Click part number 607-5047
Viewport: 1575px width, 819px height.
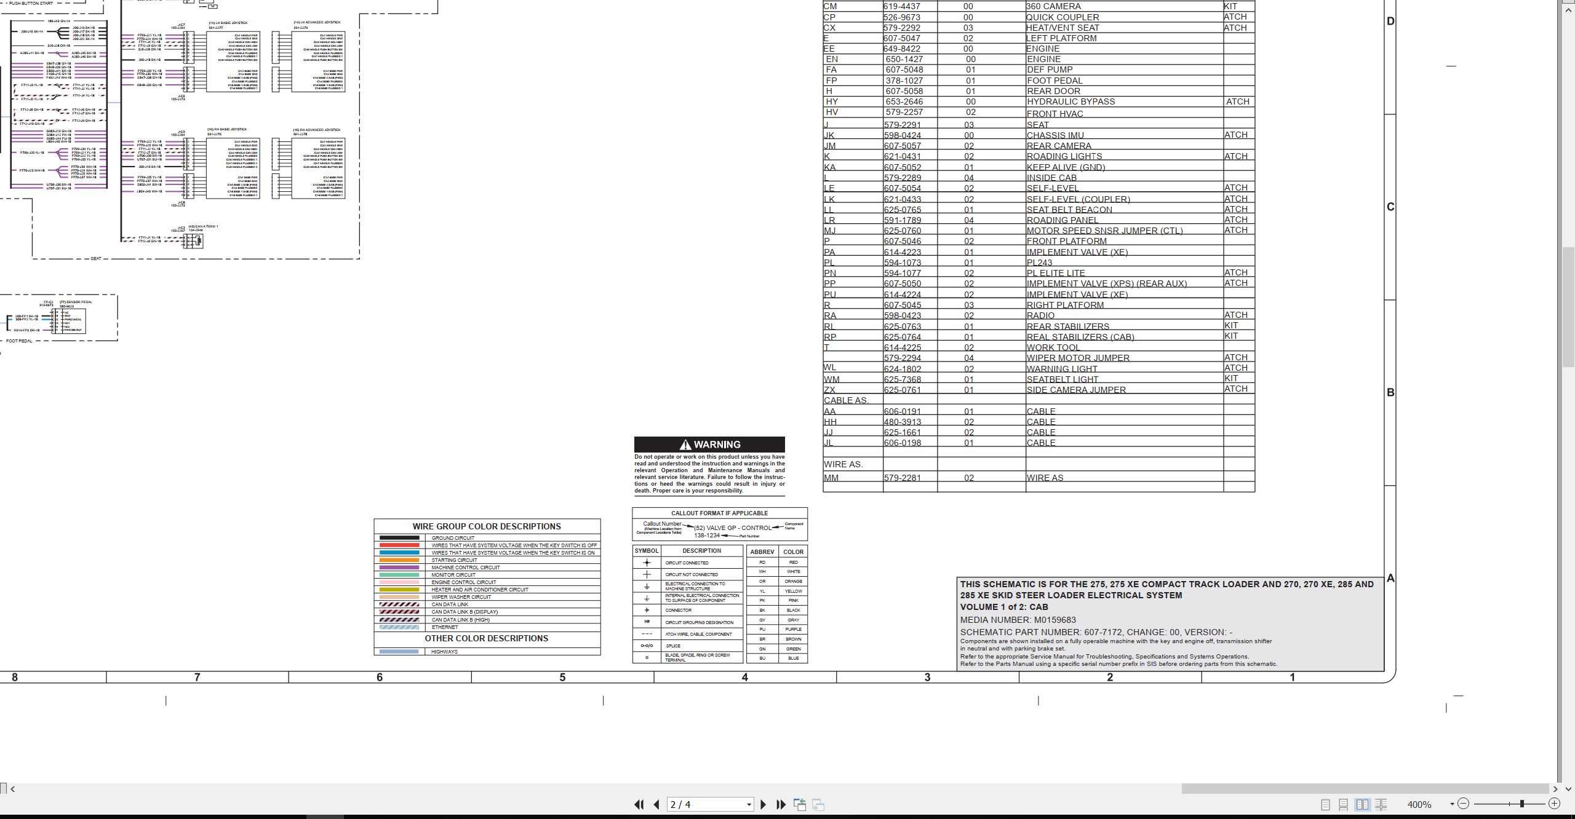pyautogui.click(x=902, y=38)
